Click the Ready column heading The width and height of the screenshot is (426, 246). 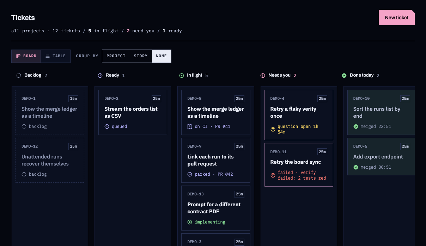click(x=112, y=75)
